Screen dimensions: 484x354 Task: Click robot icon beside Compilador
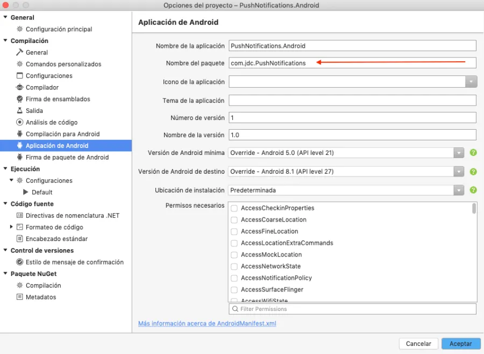20,87
